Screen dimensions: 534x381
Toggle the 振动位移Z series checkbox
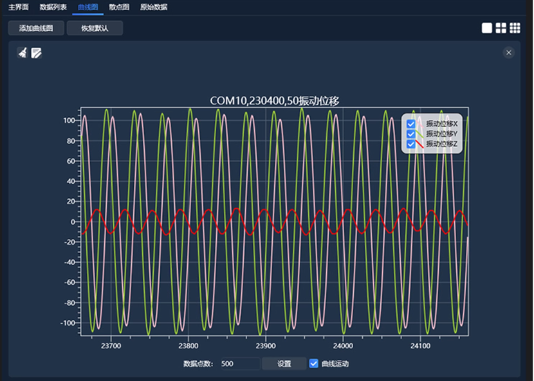(411, 144)
